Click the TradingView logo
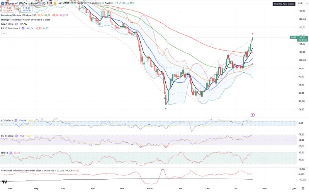Viewport: 309px width, 192px height. 4,182
